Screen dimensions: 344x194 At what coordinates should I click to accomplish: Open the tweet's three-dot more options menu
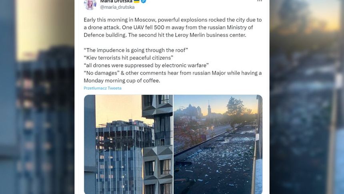tap(260, 2)
